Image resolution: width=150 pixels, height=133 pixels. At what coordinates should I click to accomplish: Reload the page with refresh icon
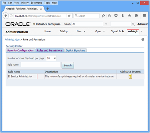click(x=69, y=16)
